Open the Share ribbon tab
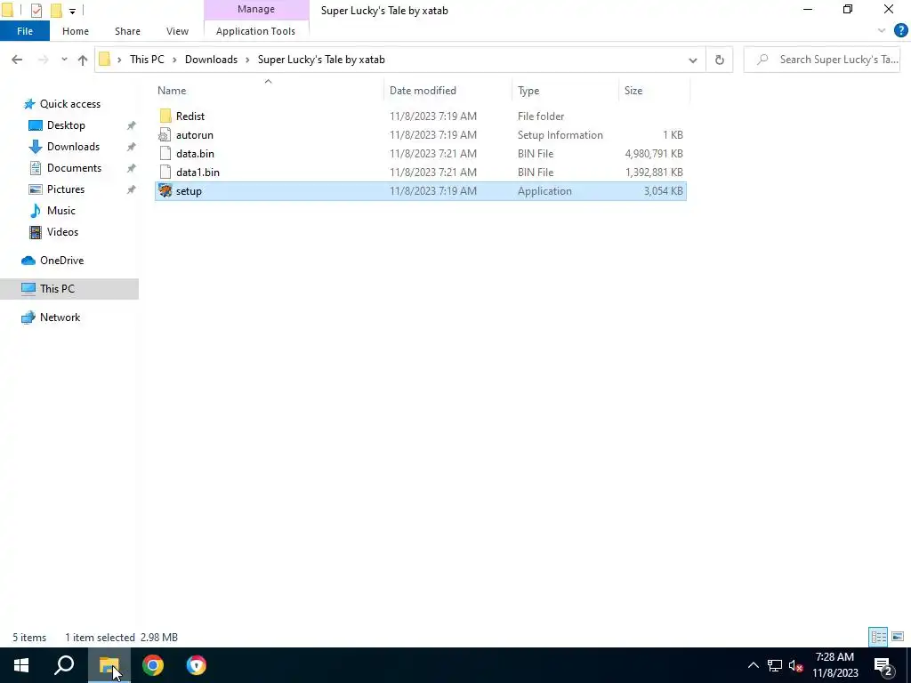 (127, 31)
